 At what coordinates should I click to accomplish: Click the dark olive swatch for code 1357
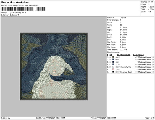click(113, 57)
